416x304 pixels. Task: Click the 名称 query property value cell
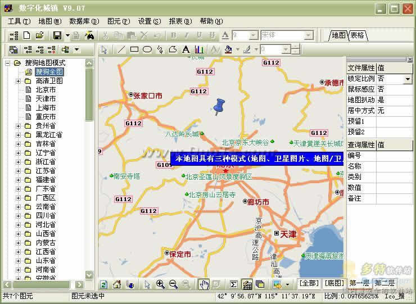pos(395,166)
